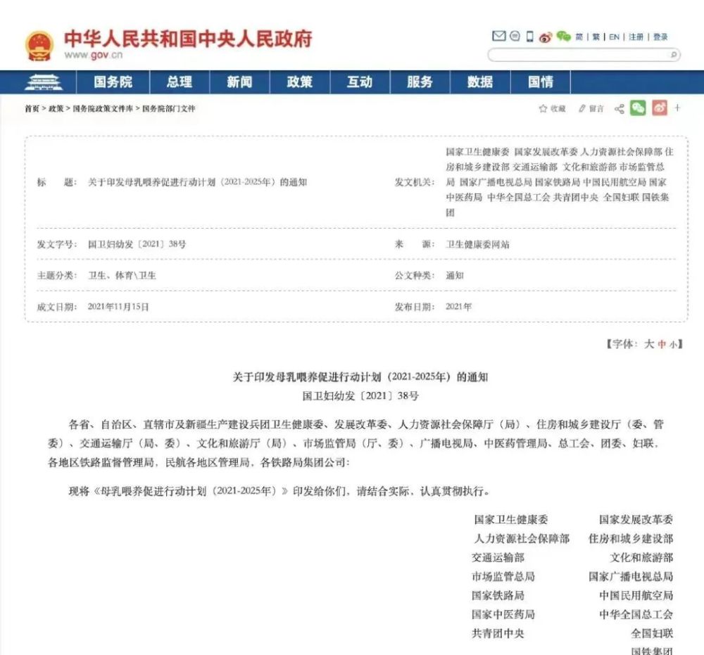Click the national emblem logo
The image size is (704, 655).
(x=39, y=46)
